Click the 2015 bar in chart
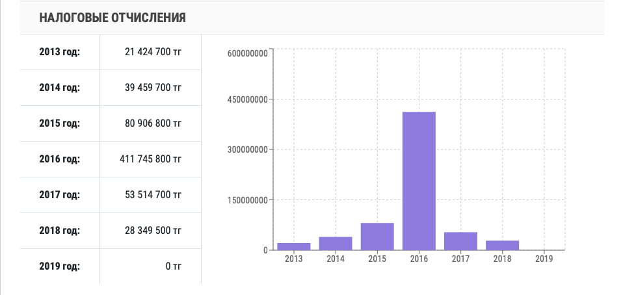 pos(377,237)
